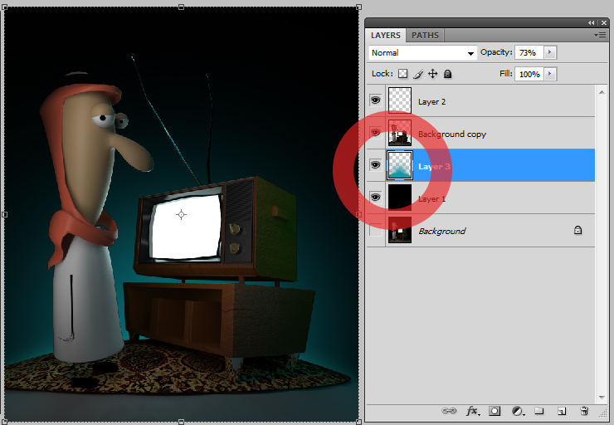This screenshot has width=614, height=425.
Task: Select the Background layer name
Action: tap(441, 231)
